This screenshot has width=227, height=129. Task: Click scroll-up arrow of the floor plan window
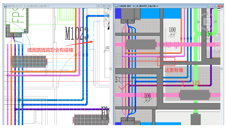click(x=111, y=9)
